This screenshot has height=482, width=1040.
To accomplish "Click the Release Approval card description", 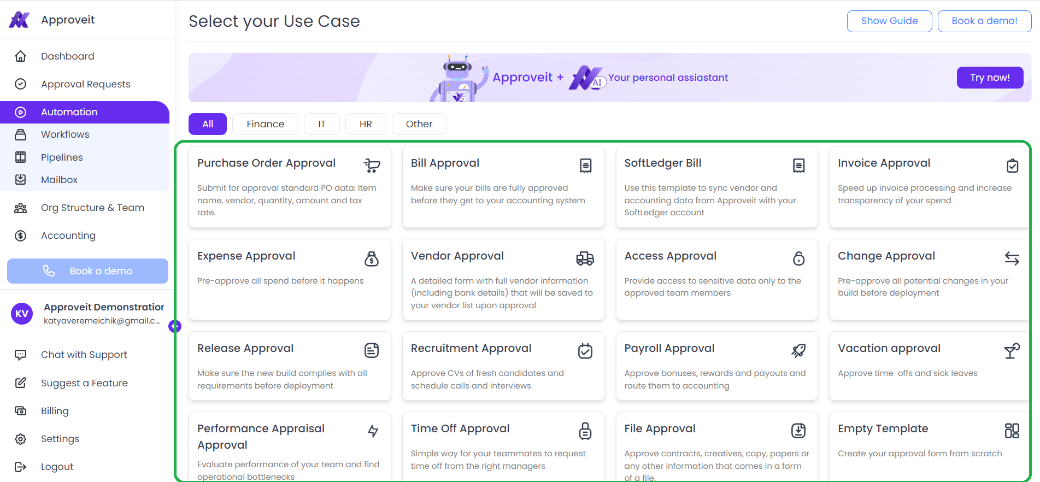I will point(282,379).
